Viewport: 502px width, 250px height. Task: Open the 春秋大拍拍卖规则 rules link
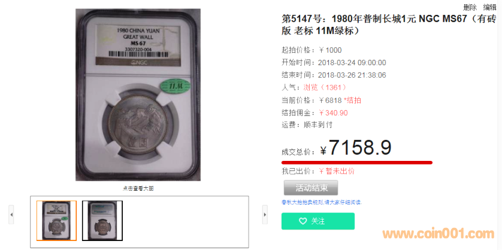coord(322,202)
